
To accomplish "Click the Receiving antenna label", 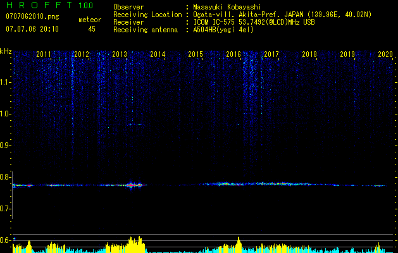I will click(x=146, y=30).
